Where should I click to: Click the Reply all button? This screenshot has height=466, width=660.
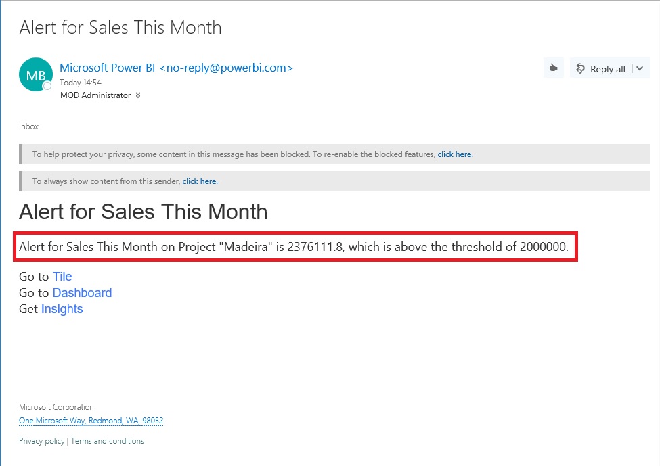click(604, 68)
